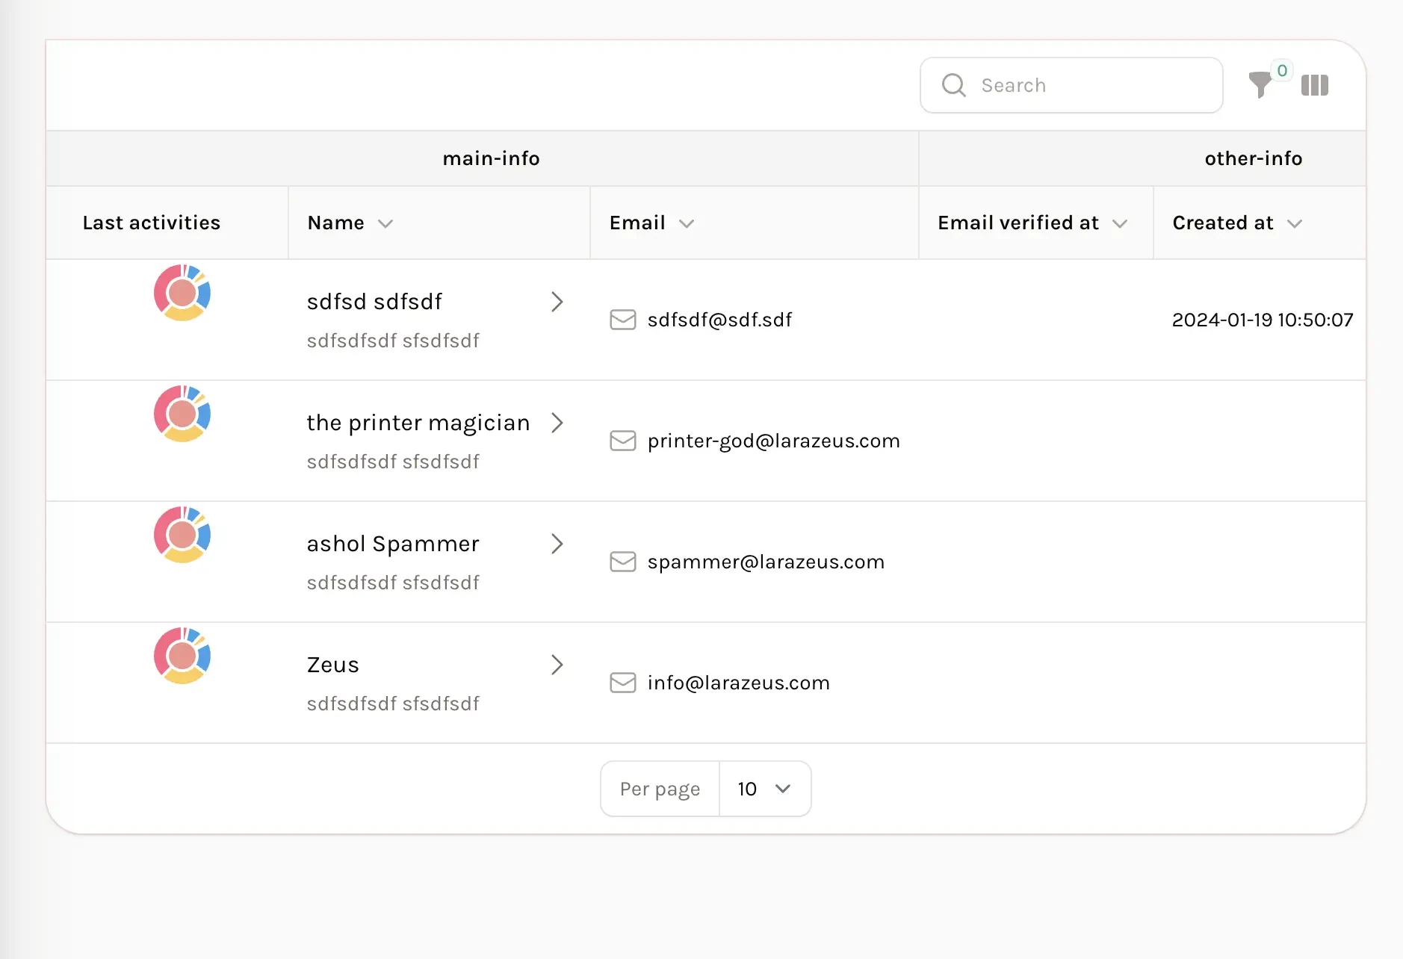Toggle columns visibility icon
Viewport: 1403px width, 959px height.
pos(1314,85)
